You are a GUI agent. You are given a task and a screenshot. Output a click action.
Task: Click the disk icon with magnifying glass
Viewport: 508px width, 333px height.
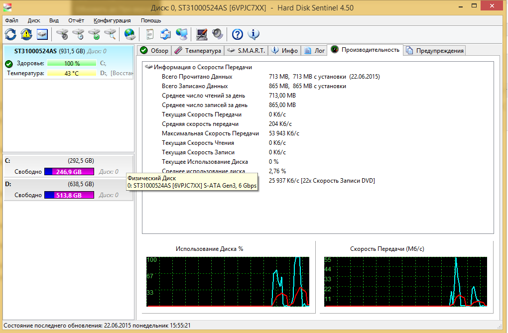pyautogui.click(x=110, y=34)
